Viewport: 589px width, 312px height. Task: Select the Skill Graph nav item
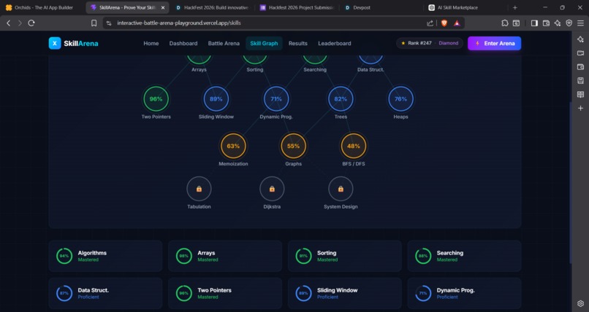pos(264,43)
